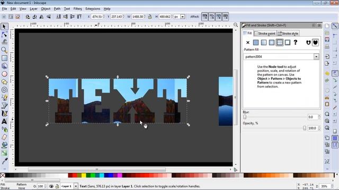
Task: Switch to the Fill tab
Action: click(248, 33)
